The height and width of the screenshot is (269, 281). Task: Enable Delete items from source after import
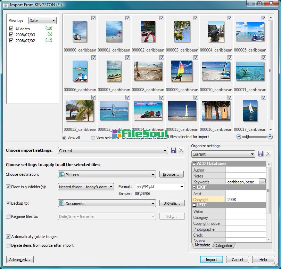click(x=8, y=245)
